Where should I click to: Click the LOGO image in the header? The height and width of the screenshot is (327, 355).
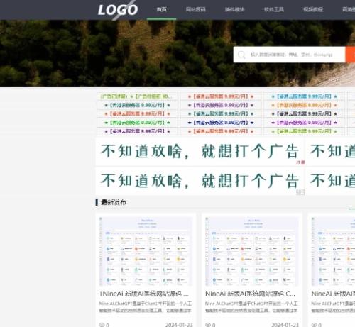118,10
